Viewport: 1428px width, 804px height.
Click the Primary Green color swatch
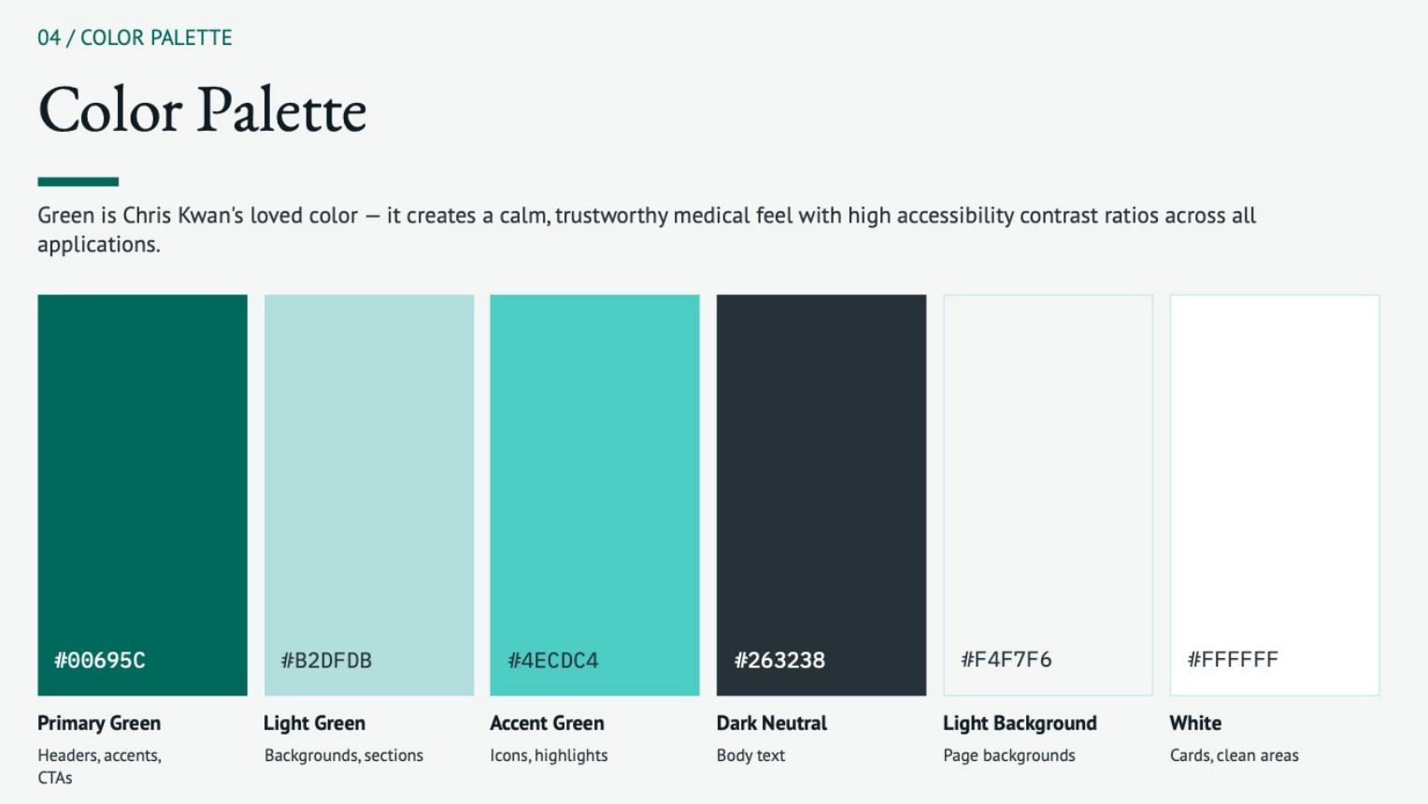(142, 495)
